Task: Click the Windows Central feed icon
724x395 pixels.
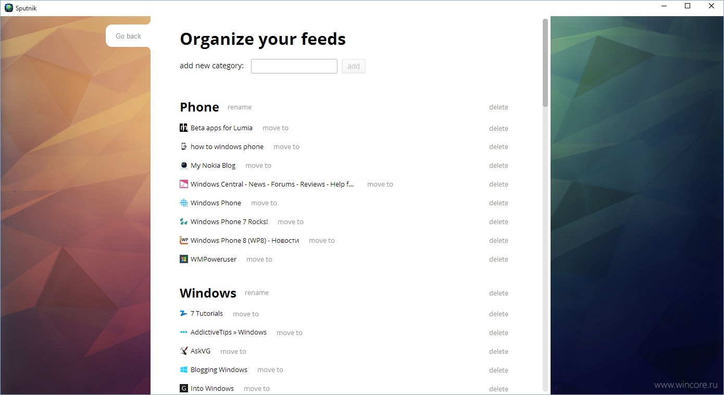Action: (x=184, y=184)
